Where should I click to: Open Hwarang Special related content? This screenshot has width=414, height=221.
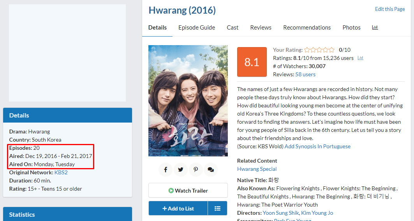[x=257, y=169]
